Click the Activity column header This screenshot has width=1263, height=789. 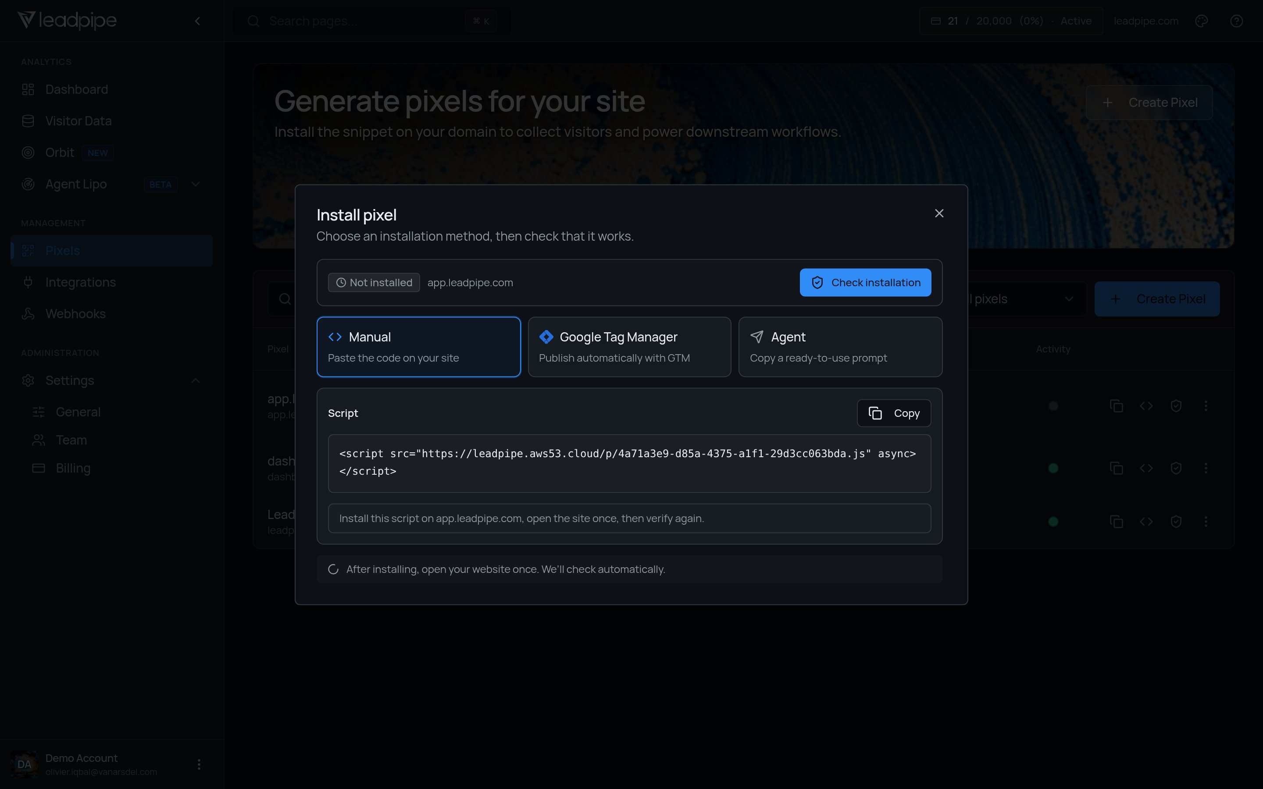coord(1052,349)
